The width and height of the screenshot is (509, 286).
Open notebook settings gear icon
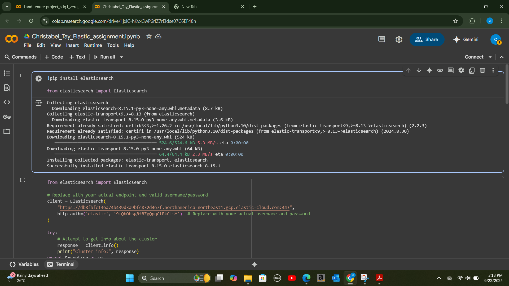[399, 39]
